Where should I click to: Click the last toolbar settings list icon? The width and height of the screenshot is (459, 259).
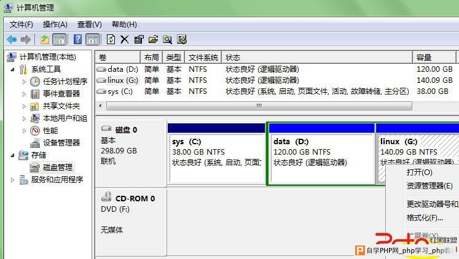tap(182, 39)
